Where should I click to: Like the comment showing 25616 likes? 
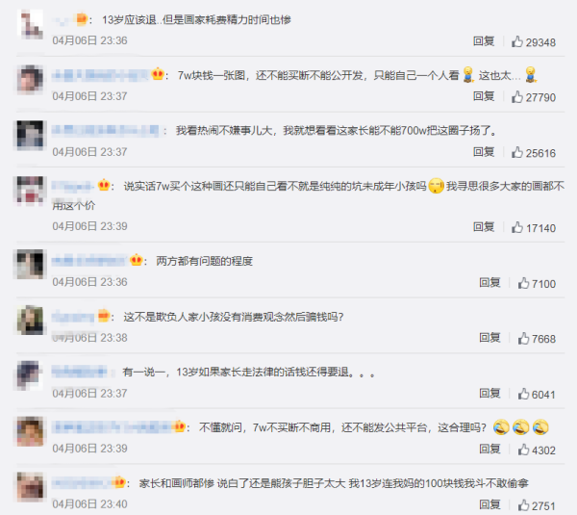[x=517, y=152]
